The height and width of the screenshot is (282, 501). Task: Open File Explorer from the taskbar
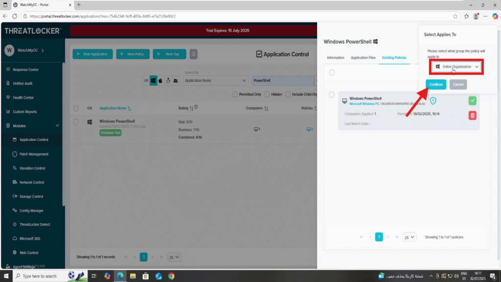click(133, 276)
